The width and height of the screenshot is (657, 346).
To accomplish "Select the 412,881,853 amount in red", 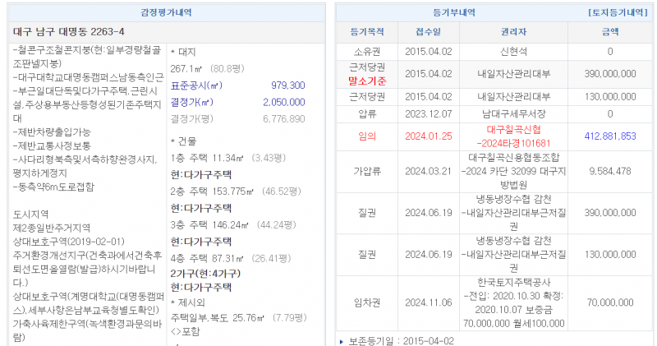I will point(609,136).
